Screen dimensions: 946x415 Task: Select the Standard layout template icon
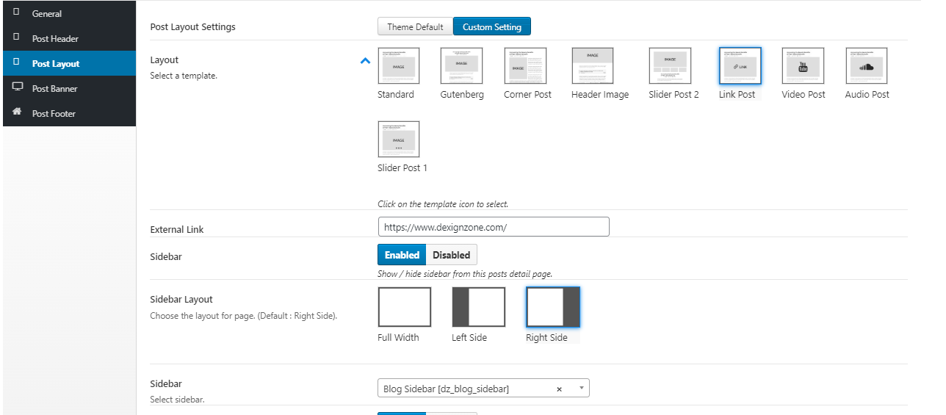(x=398, y=66)
